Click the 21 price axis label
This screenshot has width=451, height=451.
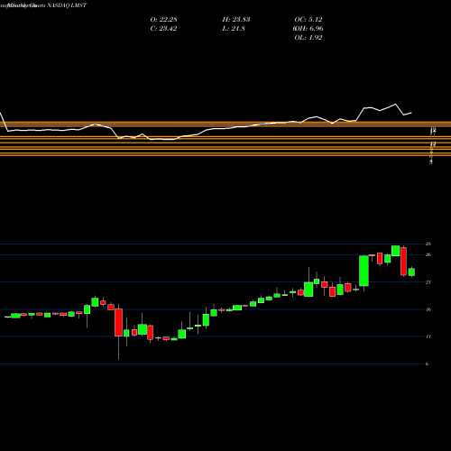coord(428,282)
